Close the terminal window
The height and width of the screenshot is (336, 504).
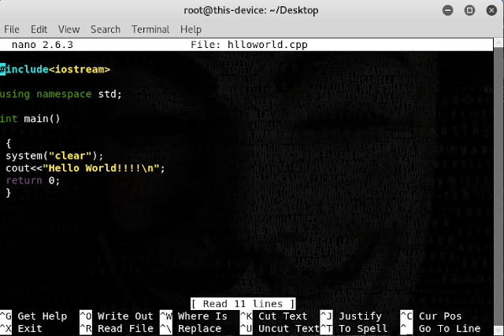[491, 10]
